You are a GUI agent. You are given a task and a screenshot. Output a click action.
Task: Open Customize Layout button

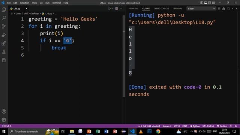tap(213, 3)
